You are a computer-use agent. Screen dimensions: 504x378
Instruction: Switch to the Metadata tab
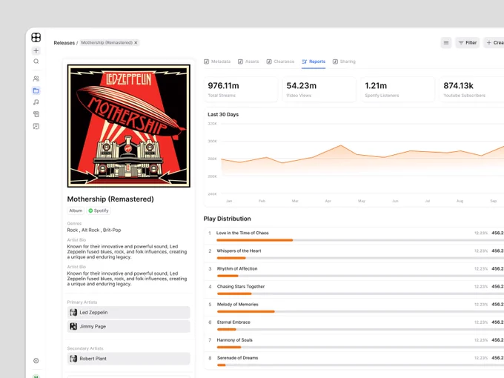217,62
